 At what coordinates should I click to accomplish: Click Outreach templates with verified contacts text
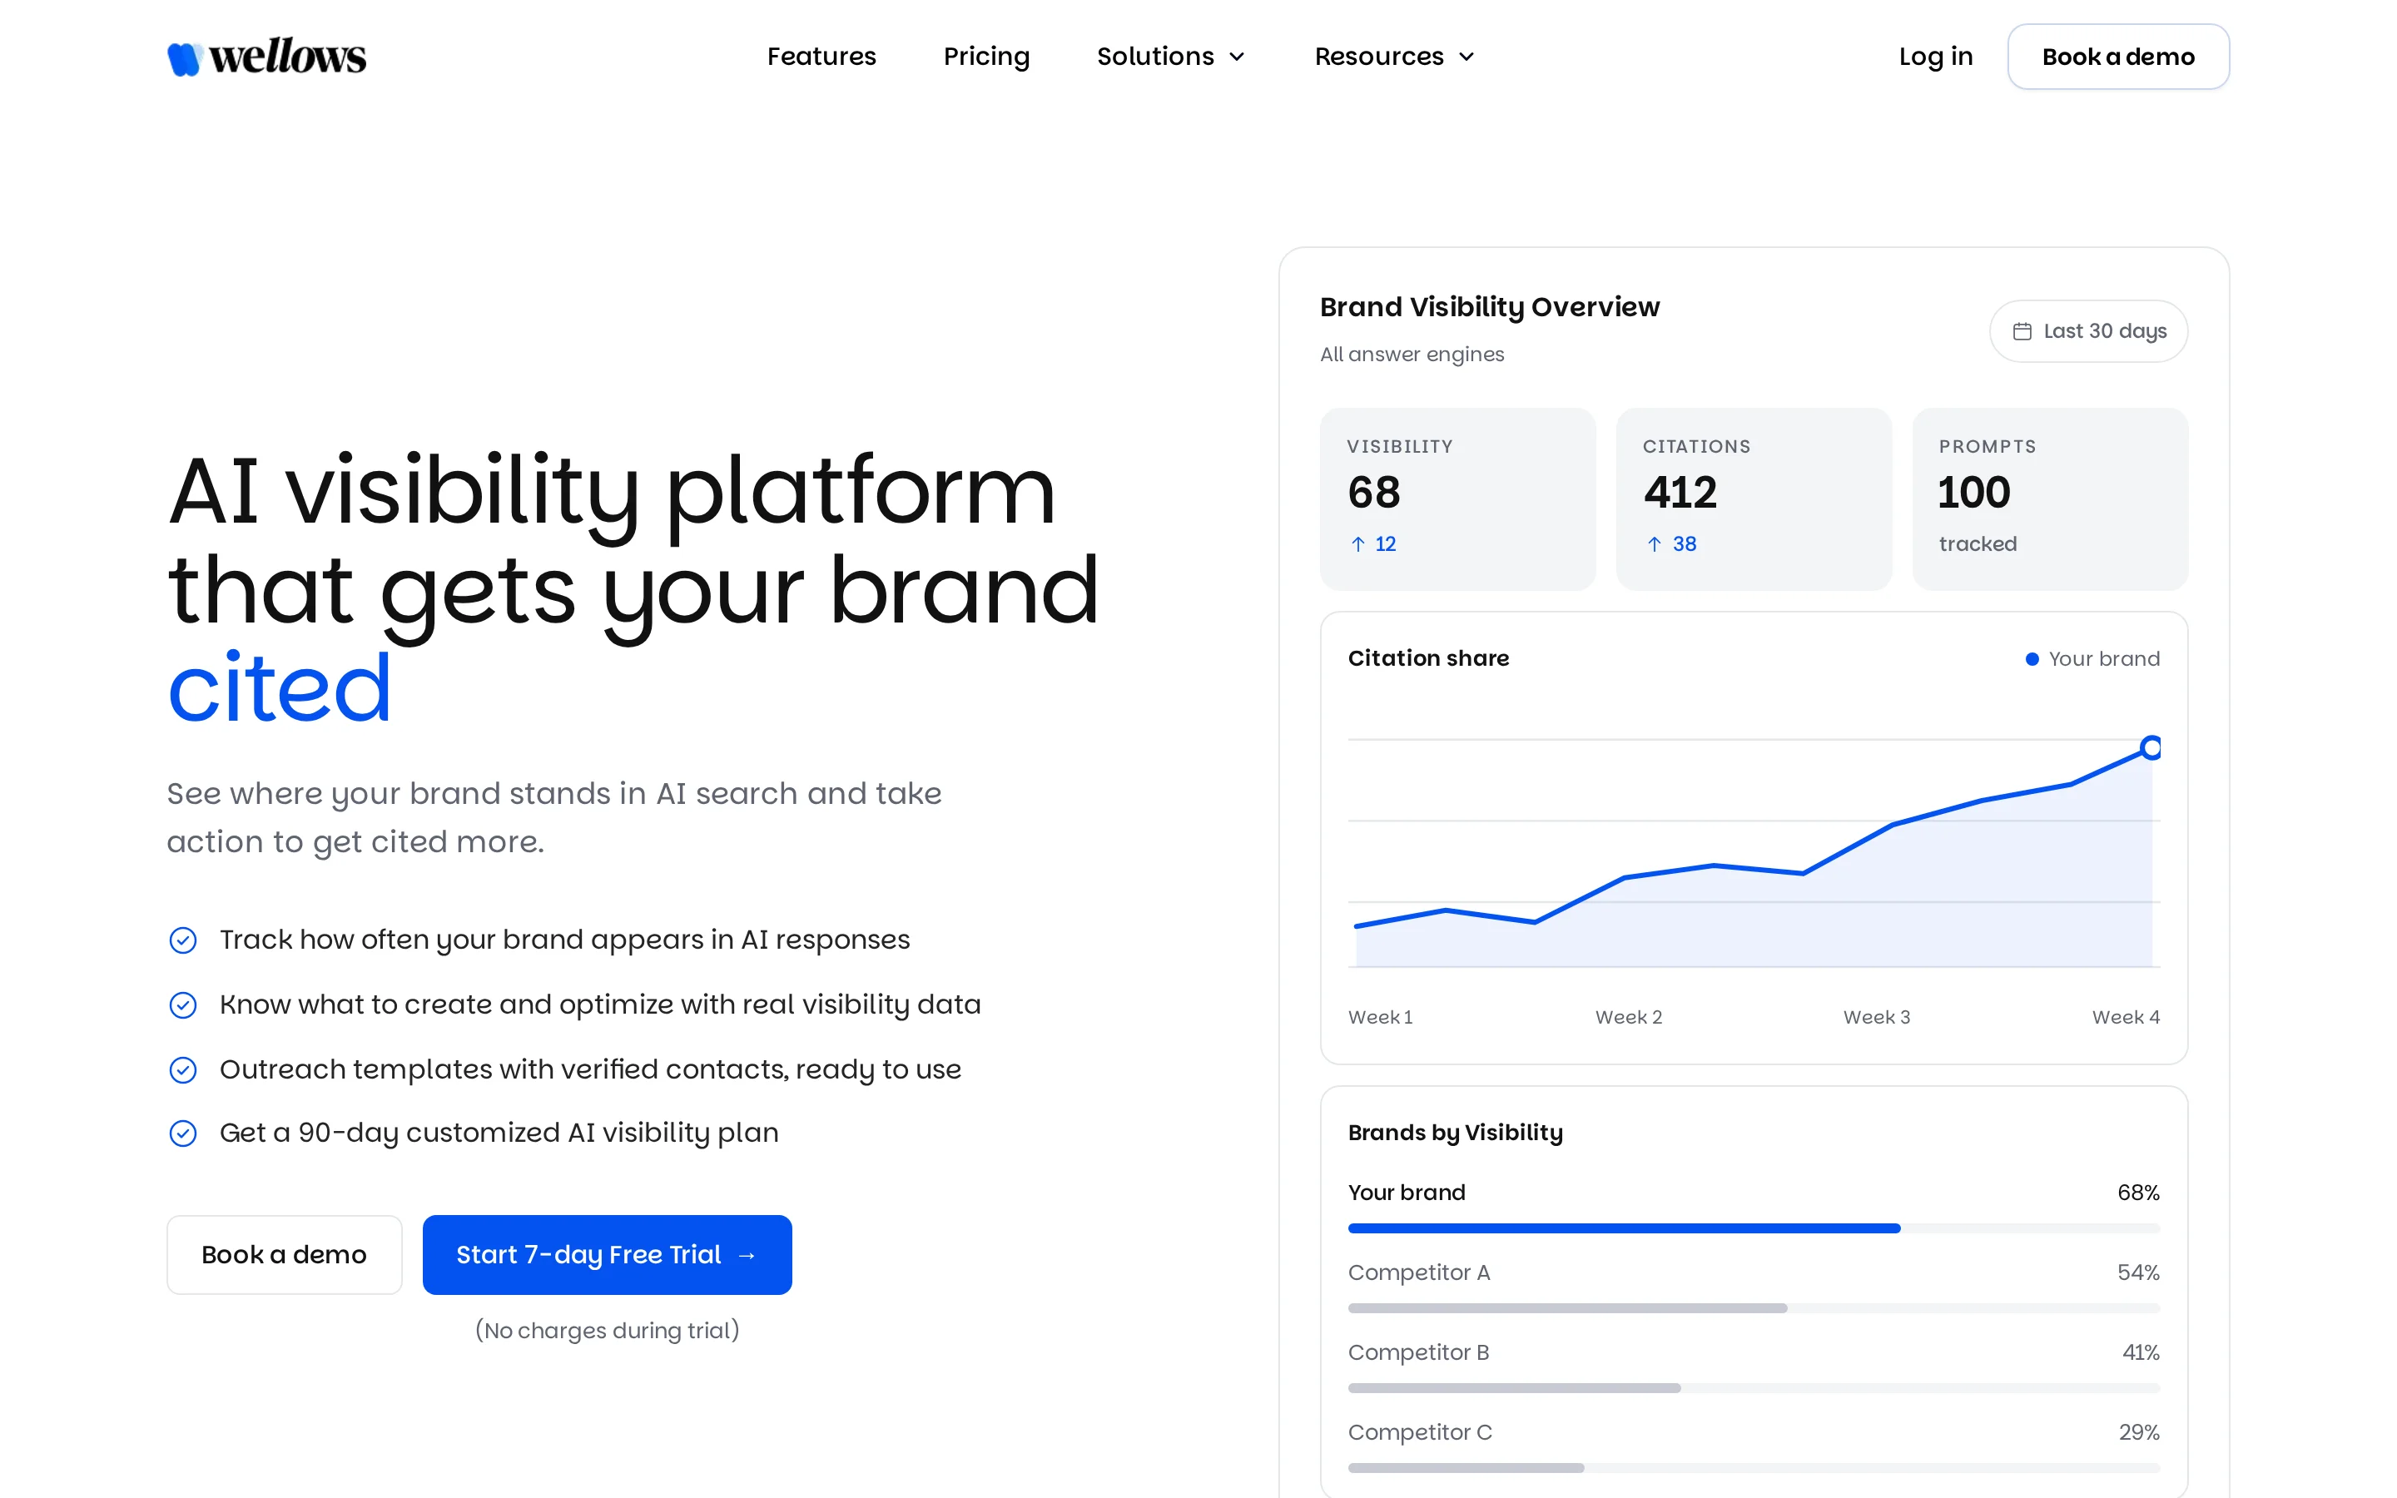[590, 1069]
